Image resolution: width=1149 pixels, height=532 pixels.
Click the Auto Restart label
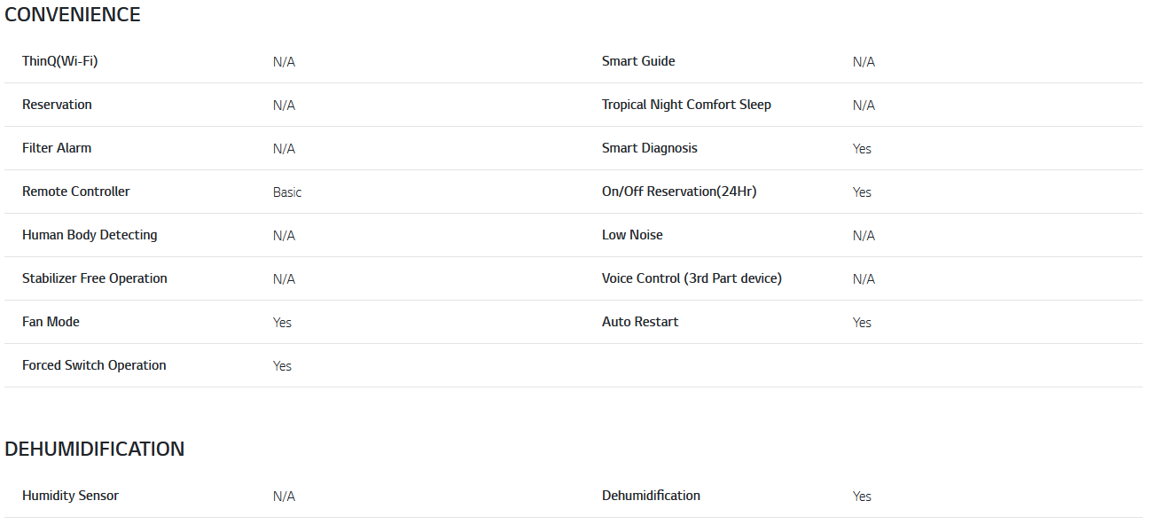tap(640, 322)
